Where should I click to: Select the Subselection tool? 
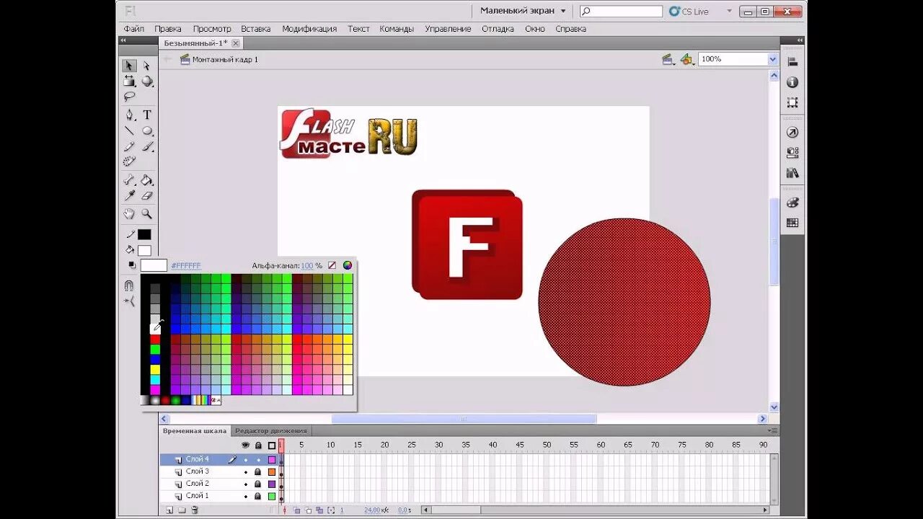point(147,66)
